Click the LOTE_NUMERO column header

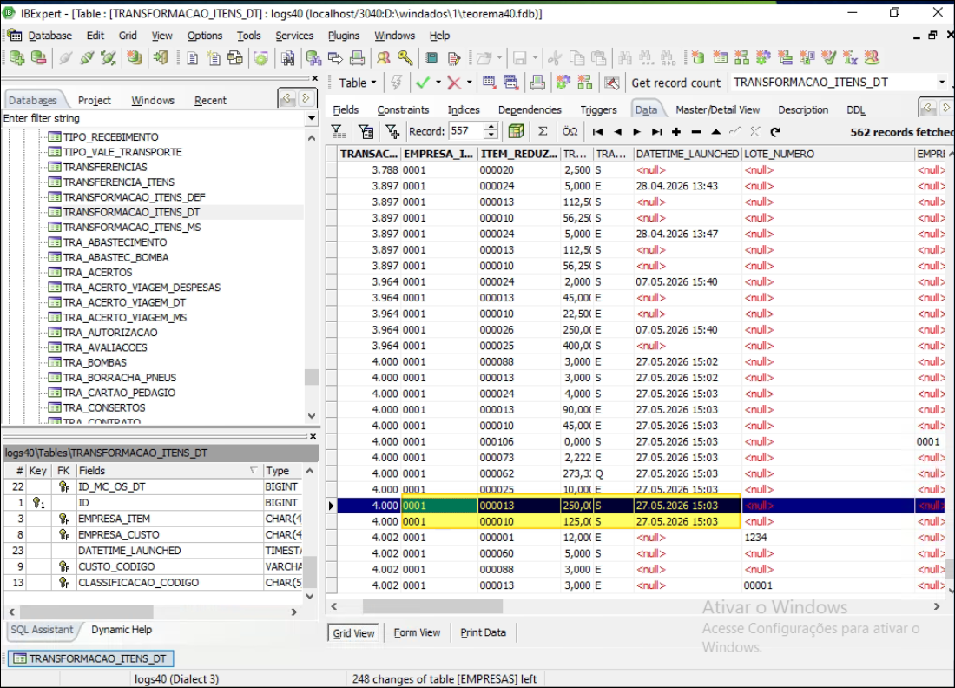click(x=827, y=154)
